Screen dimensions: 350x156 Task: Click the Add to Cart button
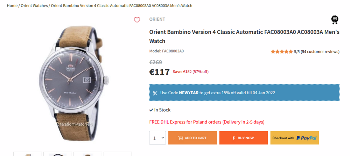click(192, 138)
